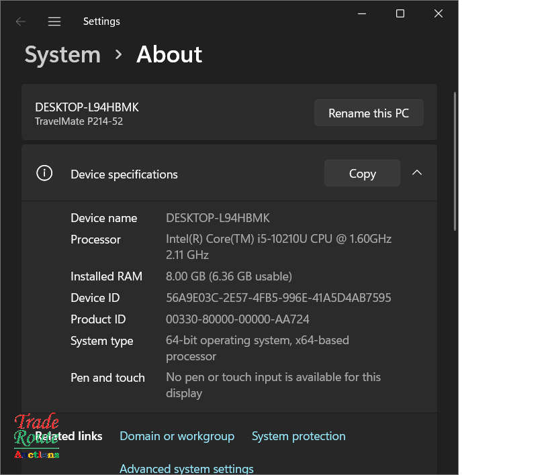
Task: Click the breadcrumb chevron between System and About
Action: (x=119, y=54)
